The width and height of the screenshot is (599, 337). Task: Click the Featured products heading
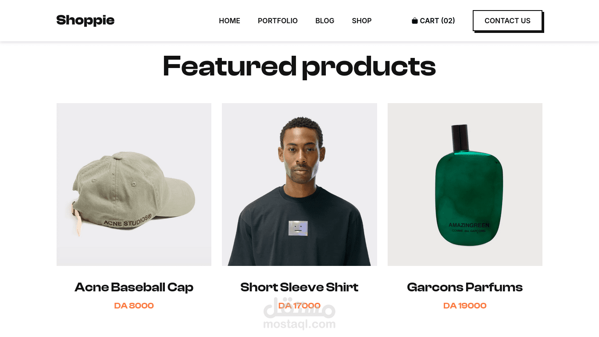point(299,66)
